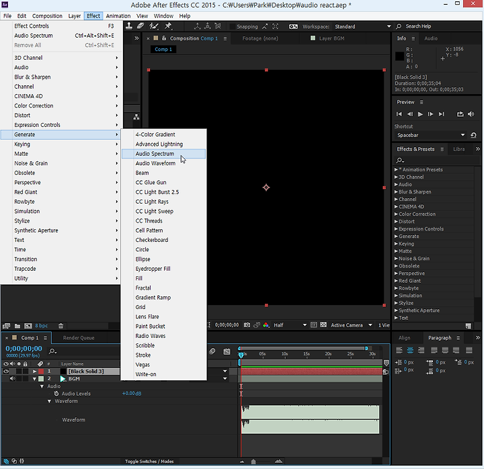Play the preview with the play button
Viewport: 484px width, 469px height.
point(420,114)
